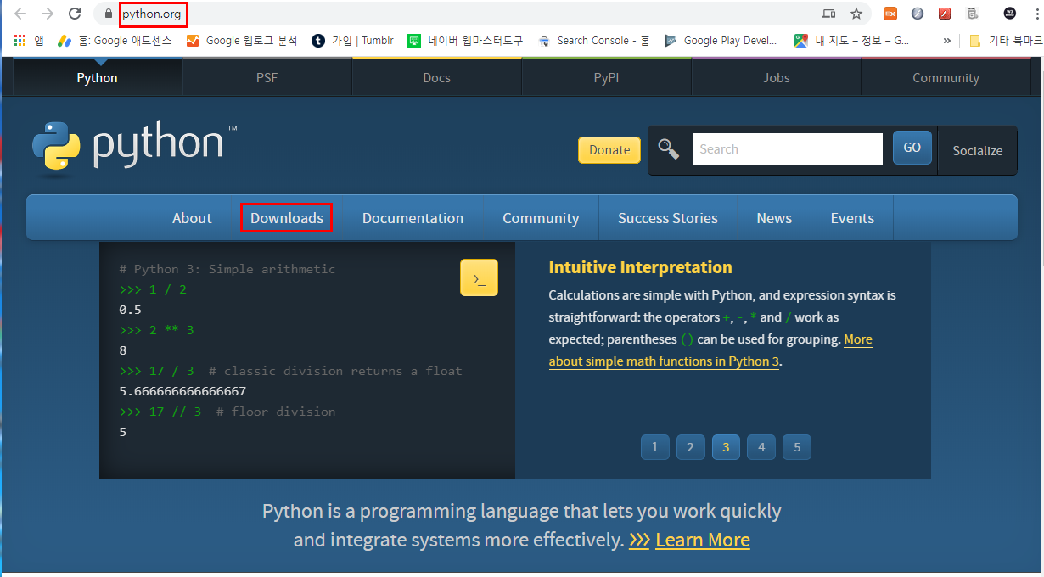The image size is (1044, 577).
Task: Bookmark this page with the star icon
Action: [856, 14]
